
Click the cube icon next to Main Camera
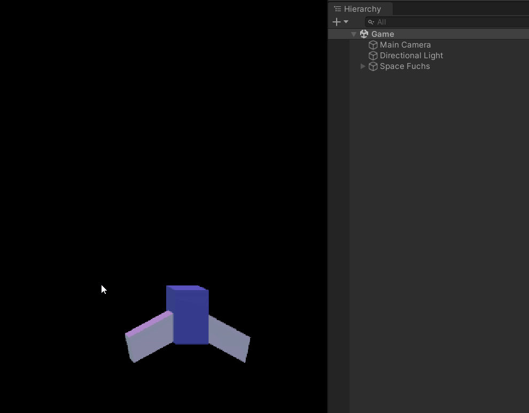click(x=372, y=45)
